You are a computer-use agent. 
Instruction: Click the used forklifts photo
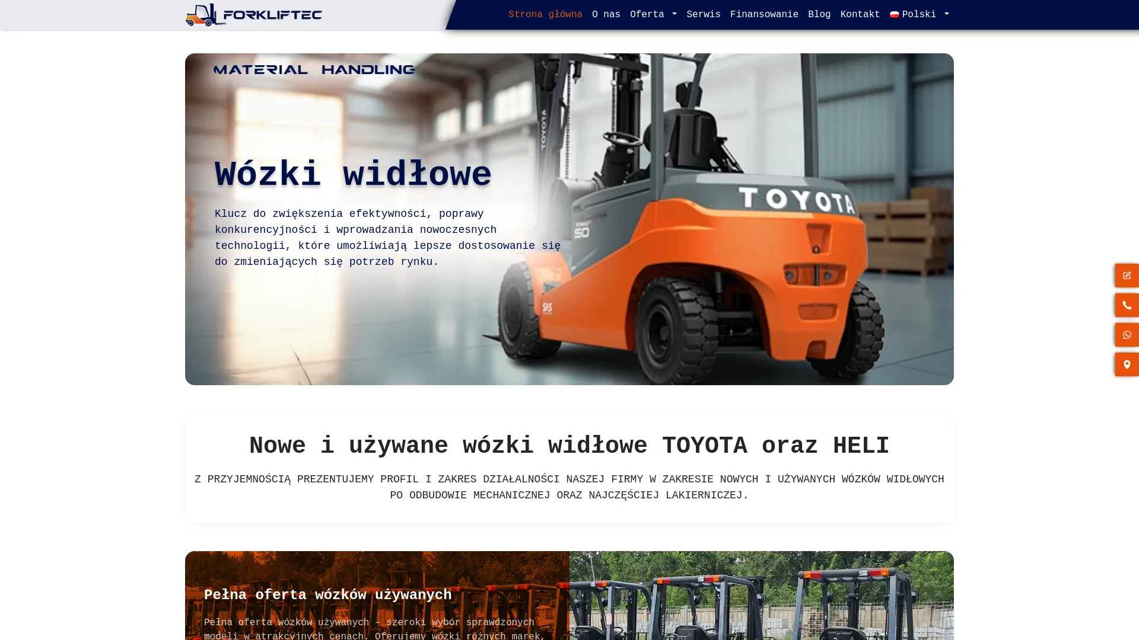tap(762, 596)
